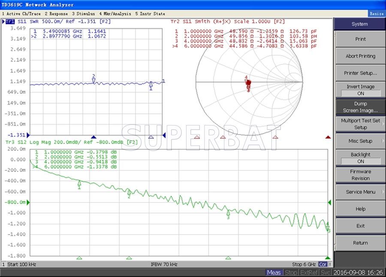
Task: Click the Return softkey
Action: [360, 243]
